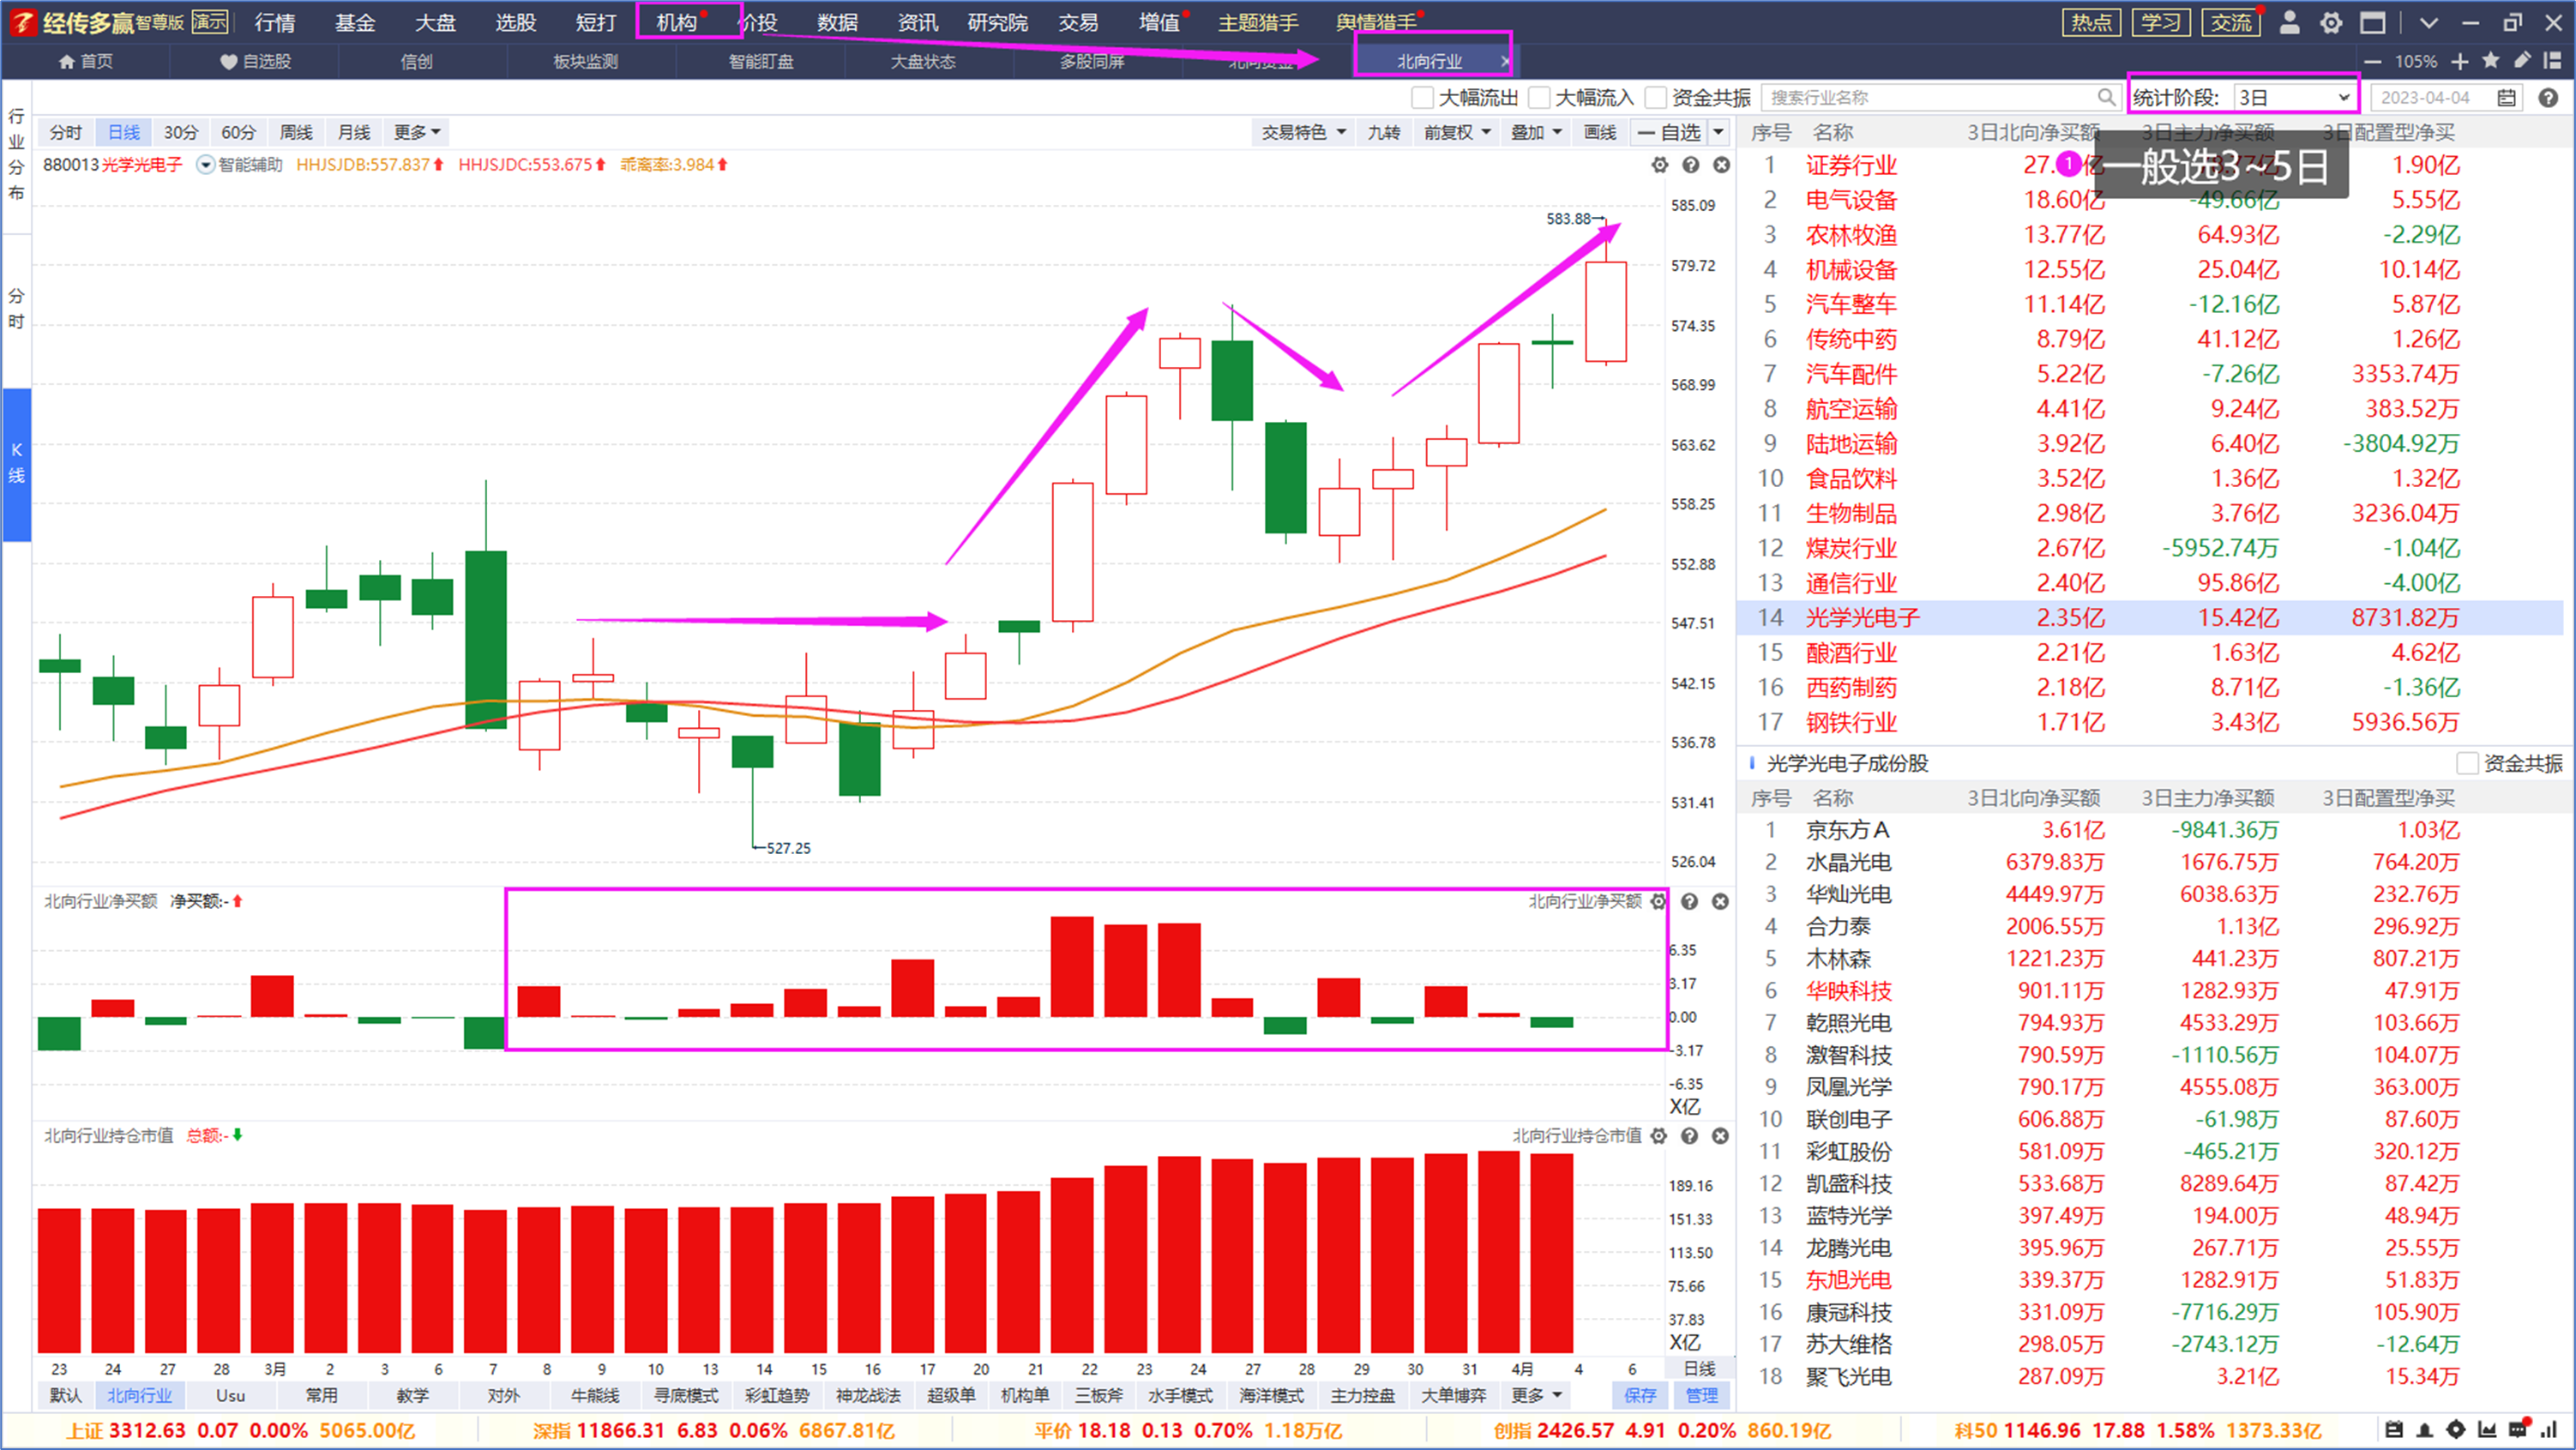
Task: Open the settings gear in title bar
Action: 2330,22
